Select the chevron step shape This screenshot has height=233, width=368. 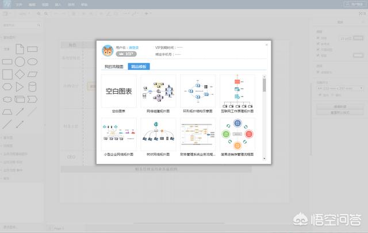(x=32, y=100)
